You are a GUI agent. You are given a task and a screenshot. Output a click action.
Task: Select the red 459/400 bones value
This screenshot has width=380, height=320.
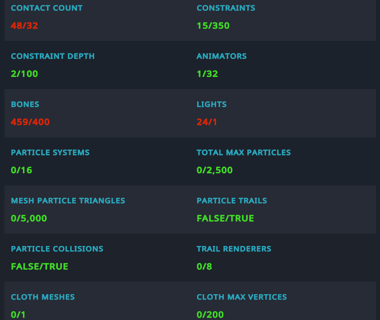(30, 122)
